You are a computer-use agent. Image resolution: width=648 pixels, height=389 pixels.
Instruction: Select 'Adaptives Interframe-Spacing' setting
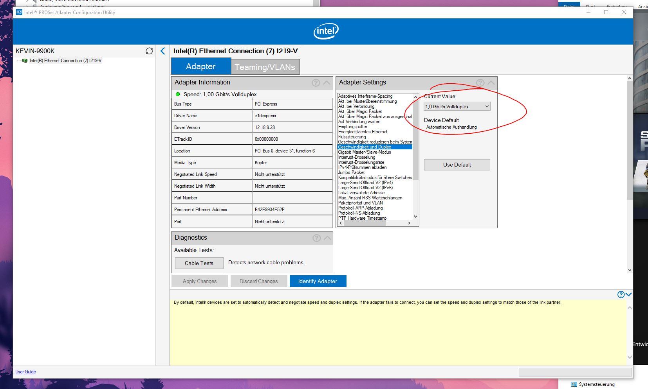[375, 96]
